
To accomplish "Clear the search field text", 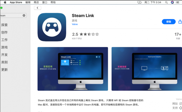I will (x=24, y=15).
